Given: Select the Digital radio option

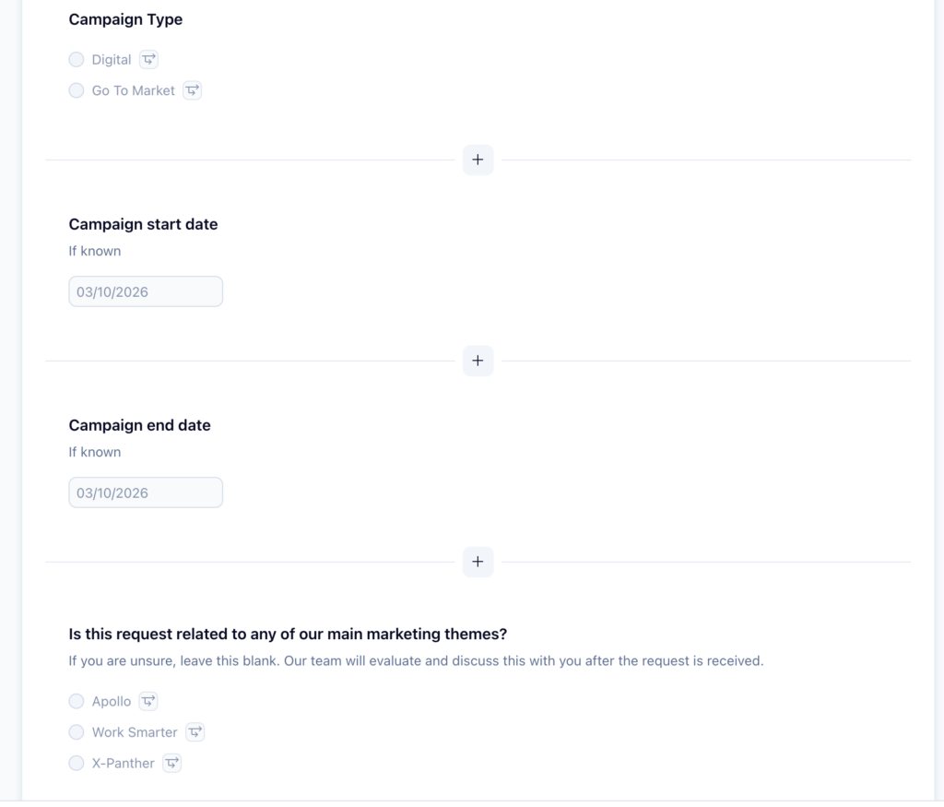Looking at the screenshot, I should click(x=77, y=60).
